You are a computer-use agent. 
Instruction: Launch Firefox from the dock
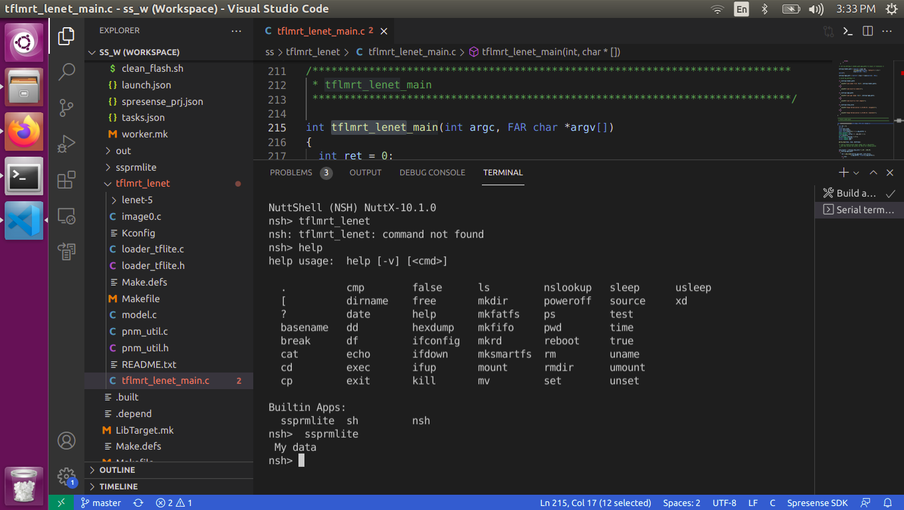click(25, 131)
